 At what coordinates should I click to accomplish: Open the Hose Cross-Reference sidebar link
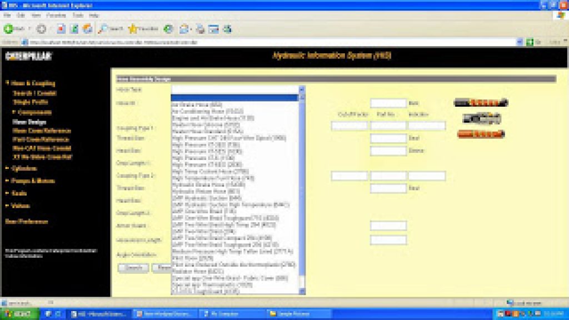(x=42, y=131)
